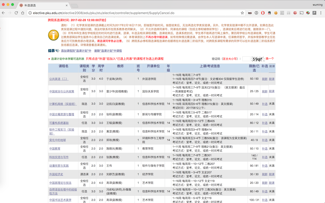Click 补选 for 中国教育

point(265,149)
